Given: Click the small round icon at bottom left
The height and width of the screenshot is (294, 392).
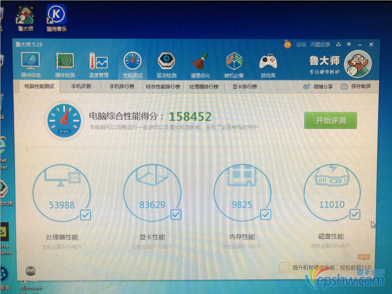Looking at the screenshot, I should (x=31, y=271).
